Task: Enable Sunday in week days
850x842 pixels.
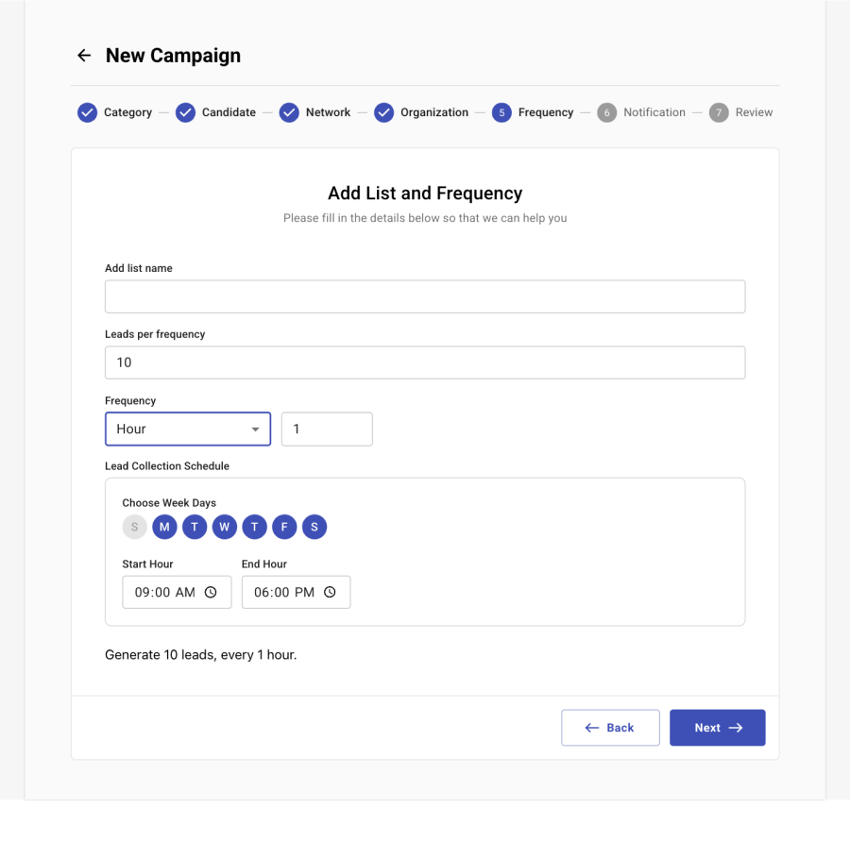Action: point(134,527)
